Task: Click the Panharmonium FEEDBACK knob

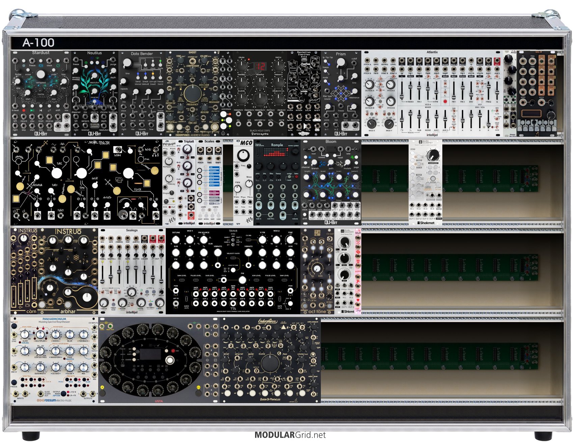Action: tap(84, 334)
